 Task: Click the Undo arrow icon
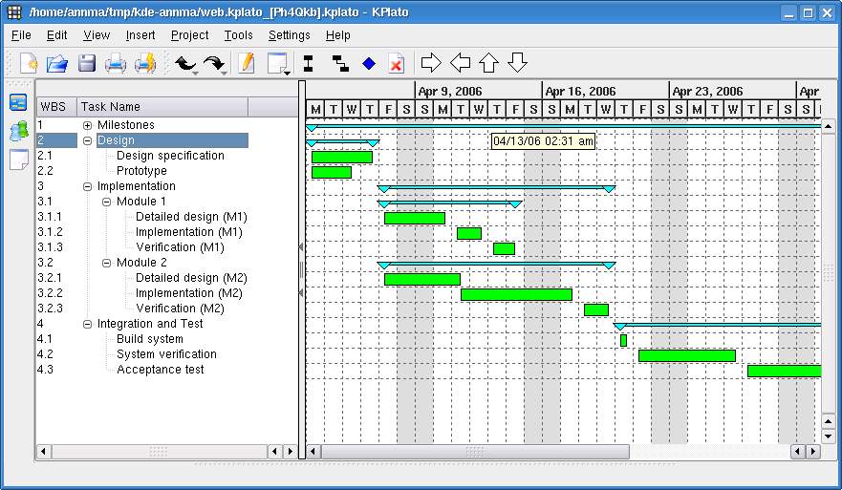(185, 64)
